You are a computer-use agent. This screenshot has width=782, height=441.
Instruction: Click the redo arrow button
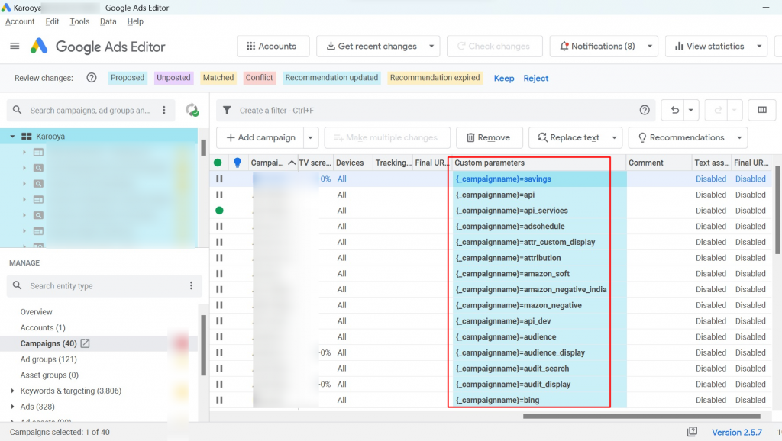tap(718, 110)
